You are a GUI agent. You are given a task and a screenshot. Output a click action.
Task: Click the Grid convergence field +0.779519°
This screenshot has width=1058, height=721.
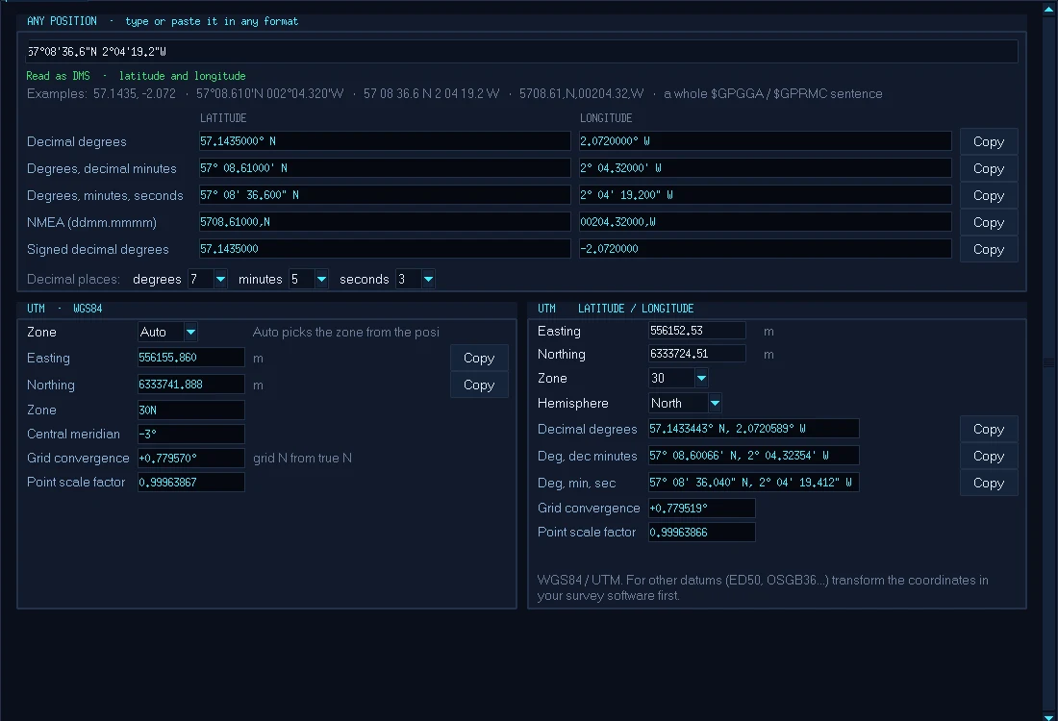[x=702, y=508]
